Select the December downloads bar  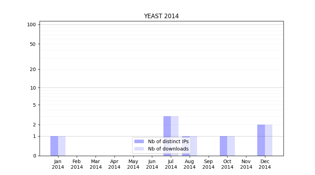tap(268, 140)
